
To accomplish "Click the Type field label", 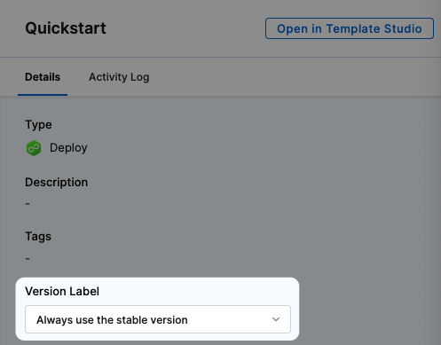I will pos(38,125).
